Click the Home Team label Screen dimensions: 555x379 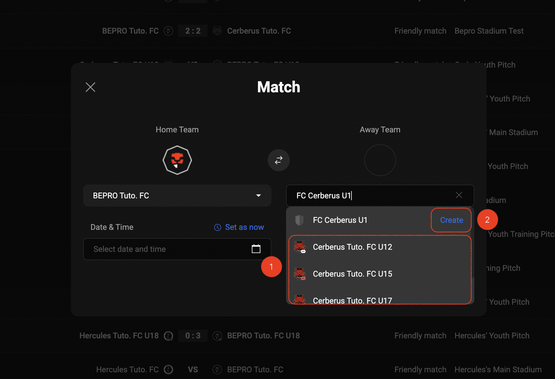point(177,130)
